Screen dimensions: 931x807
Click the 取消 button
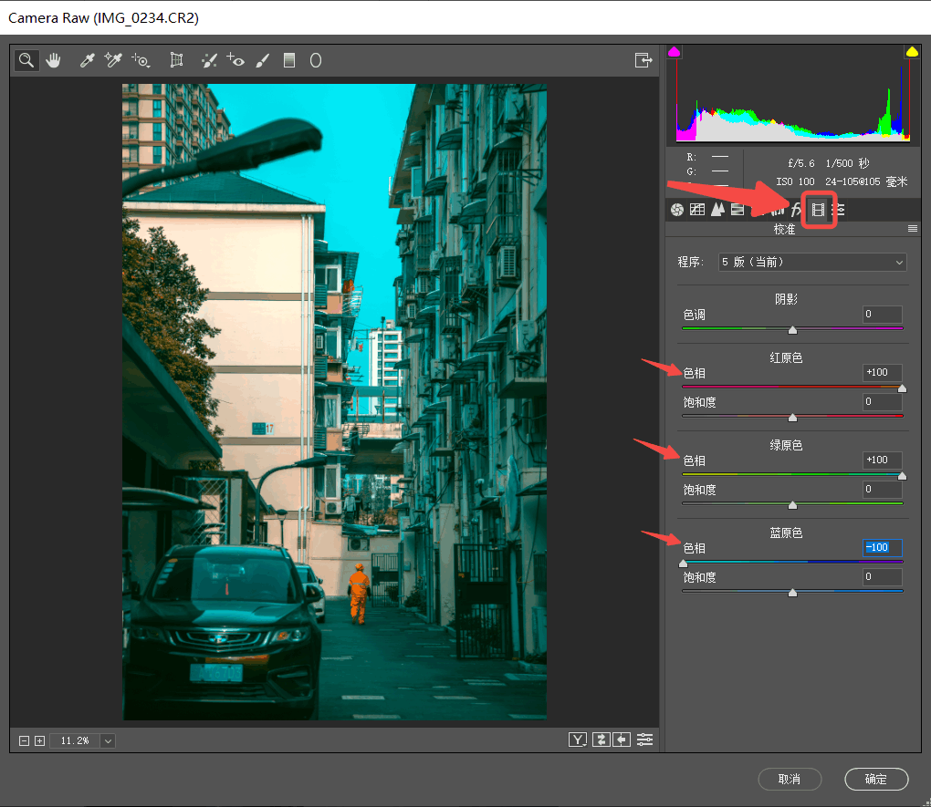[790, 779]
